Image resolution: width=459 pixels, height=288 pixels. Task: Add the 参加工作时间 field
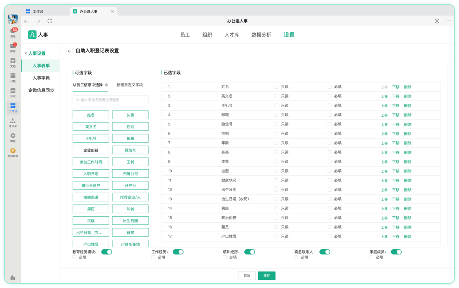pos(91,162)
